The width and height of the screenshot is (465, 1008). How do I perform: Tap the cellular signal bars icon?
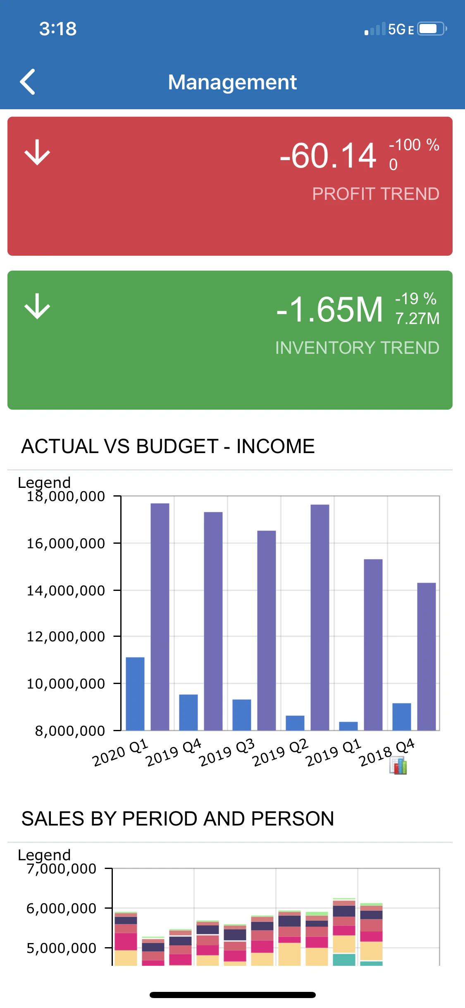(x=375, y=29)
